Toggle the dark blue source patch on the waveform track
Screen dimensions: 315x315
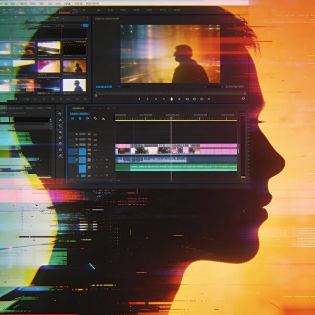tap(72, 160)
